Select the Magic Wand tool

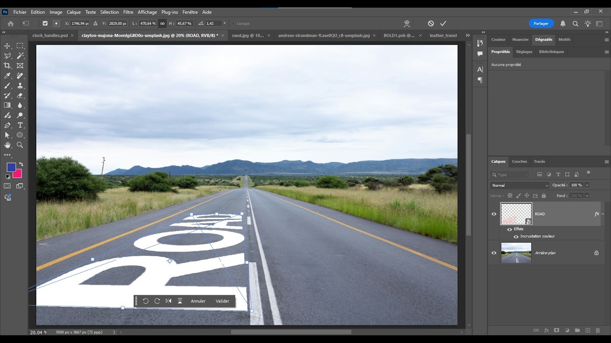coord(20,56)
